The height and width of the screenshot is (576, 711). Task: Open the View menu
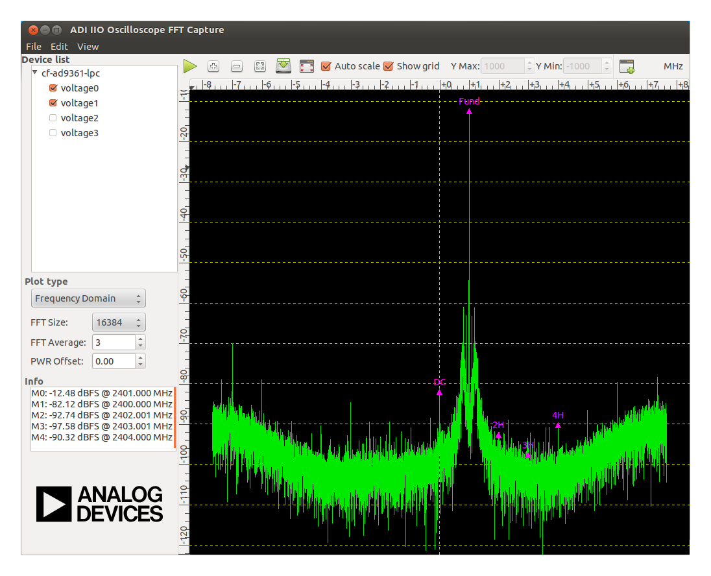[88, 46]
